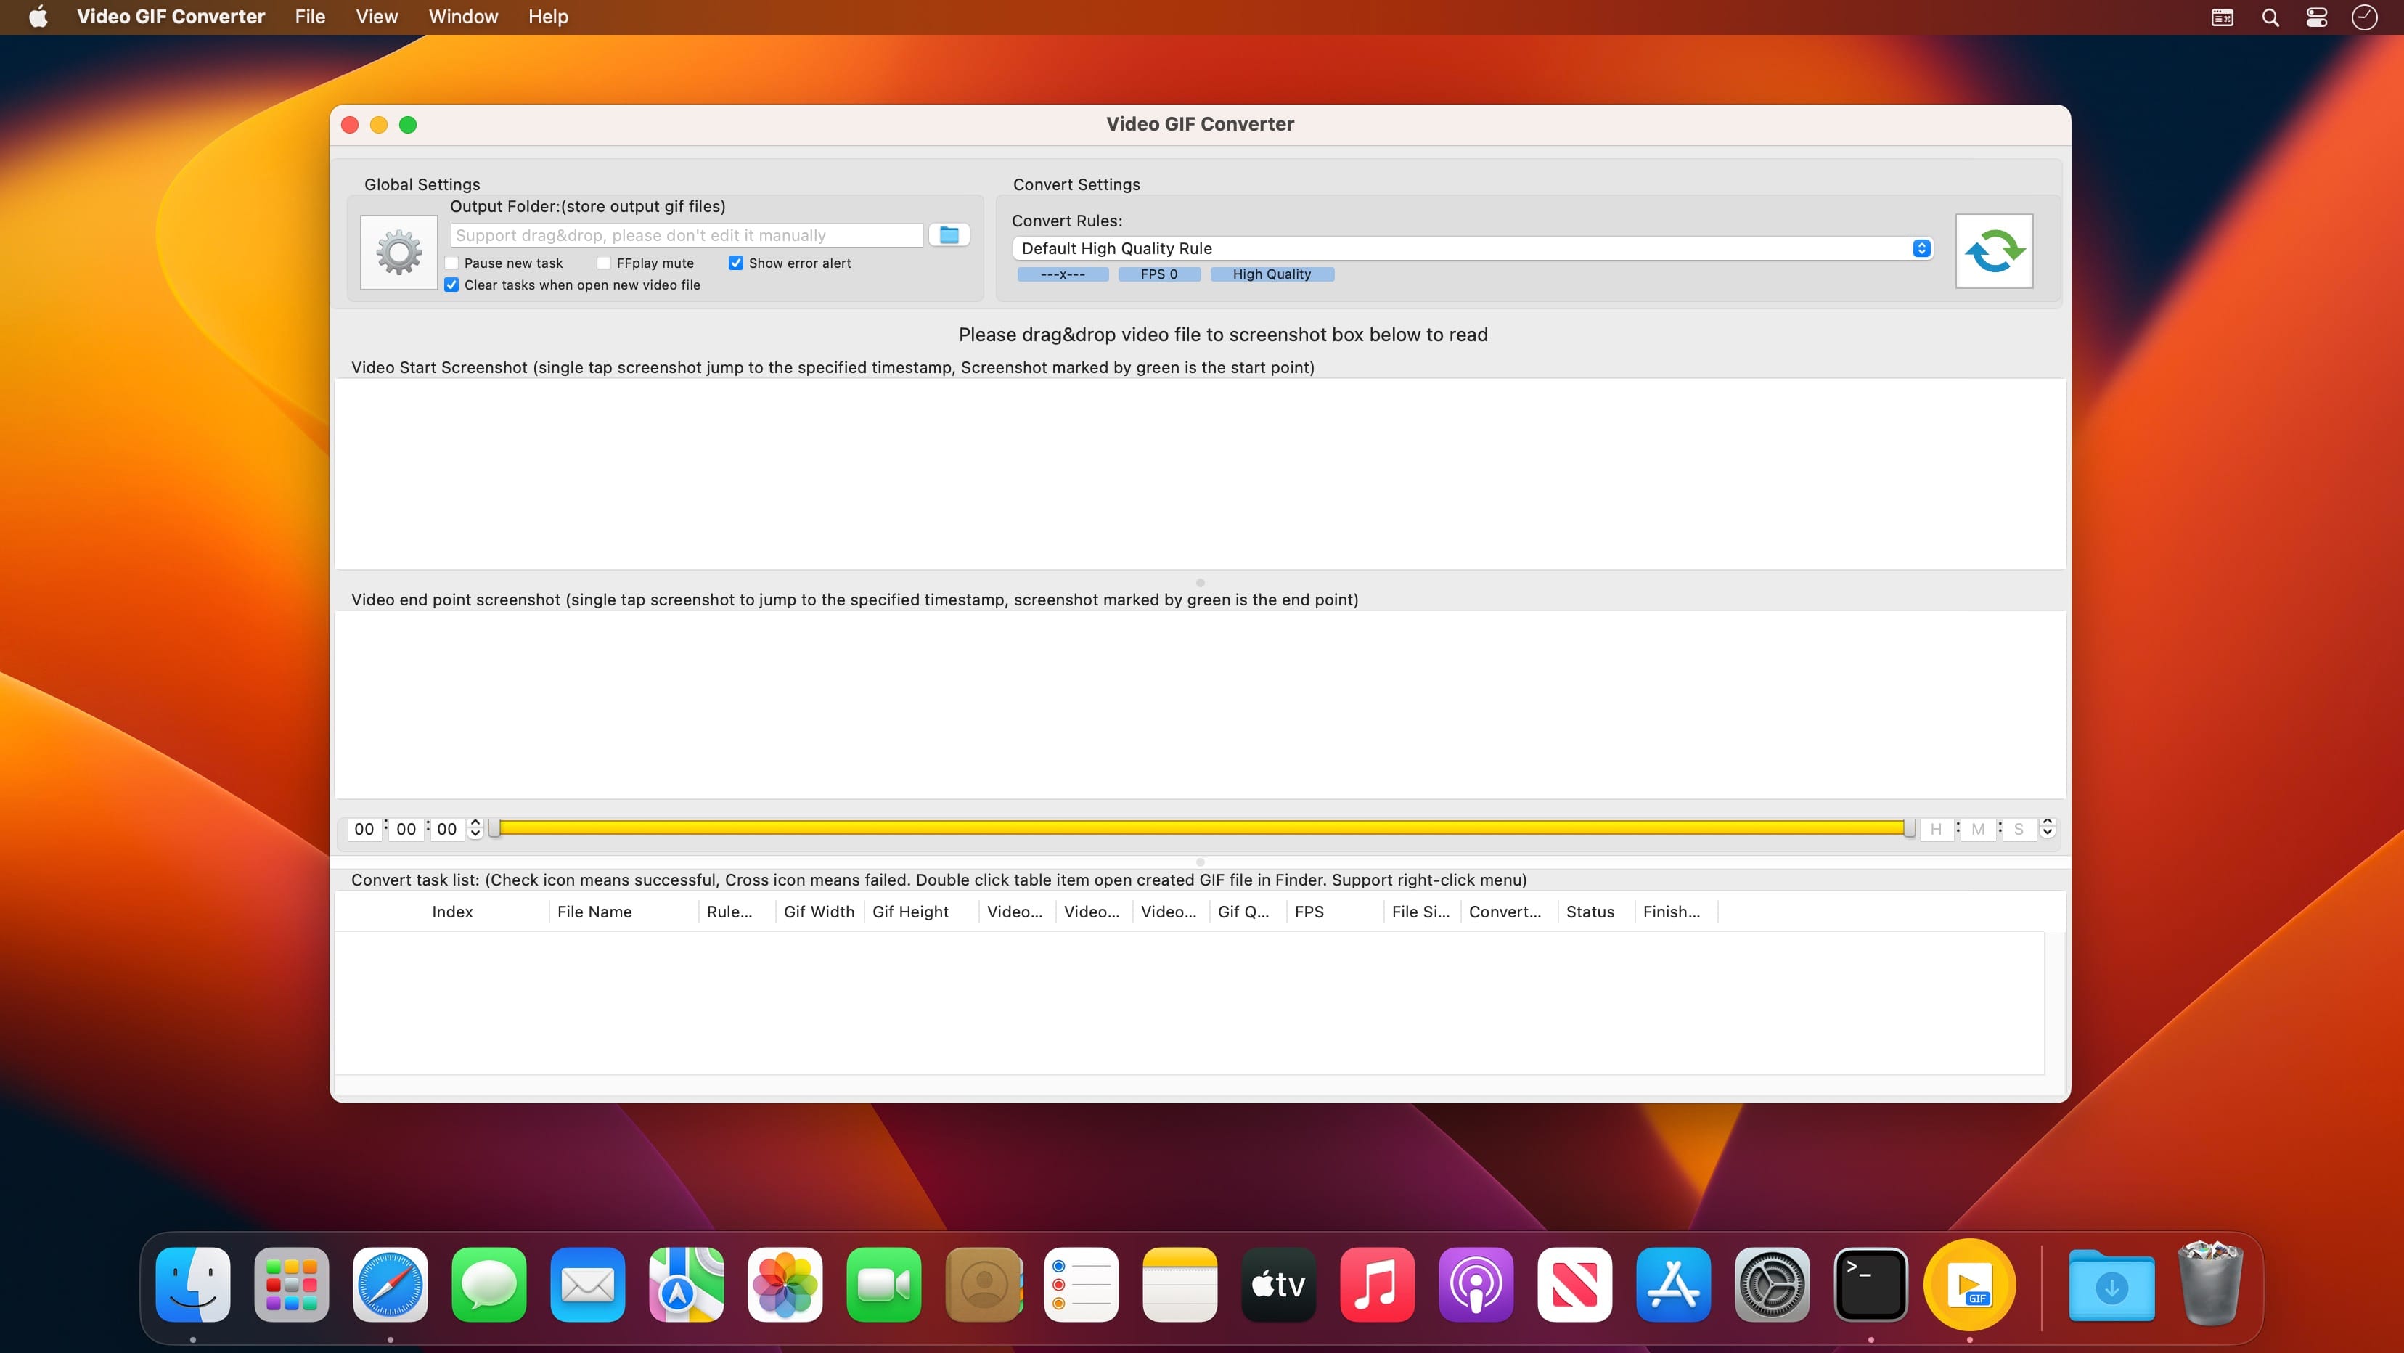
Task: Launch Terminal from the Dock
Action: pos(1871,1285)
